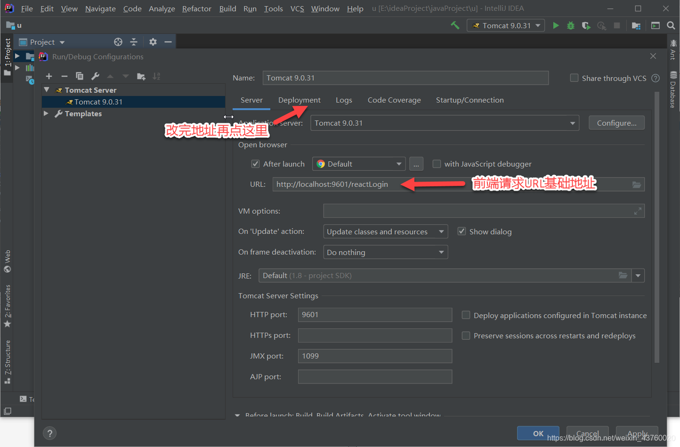Click the HTTP port field

[375, 315]
